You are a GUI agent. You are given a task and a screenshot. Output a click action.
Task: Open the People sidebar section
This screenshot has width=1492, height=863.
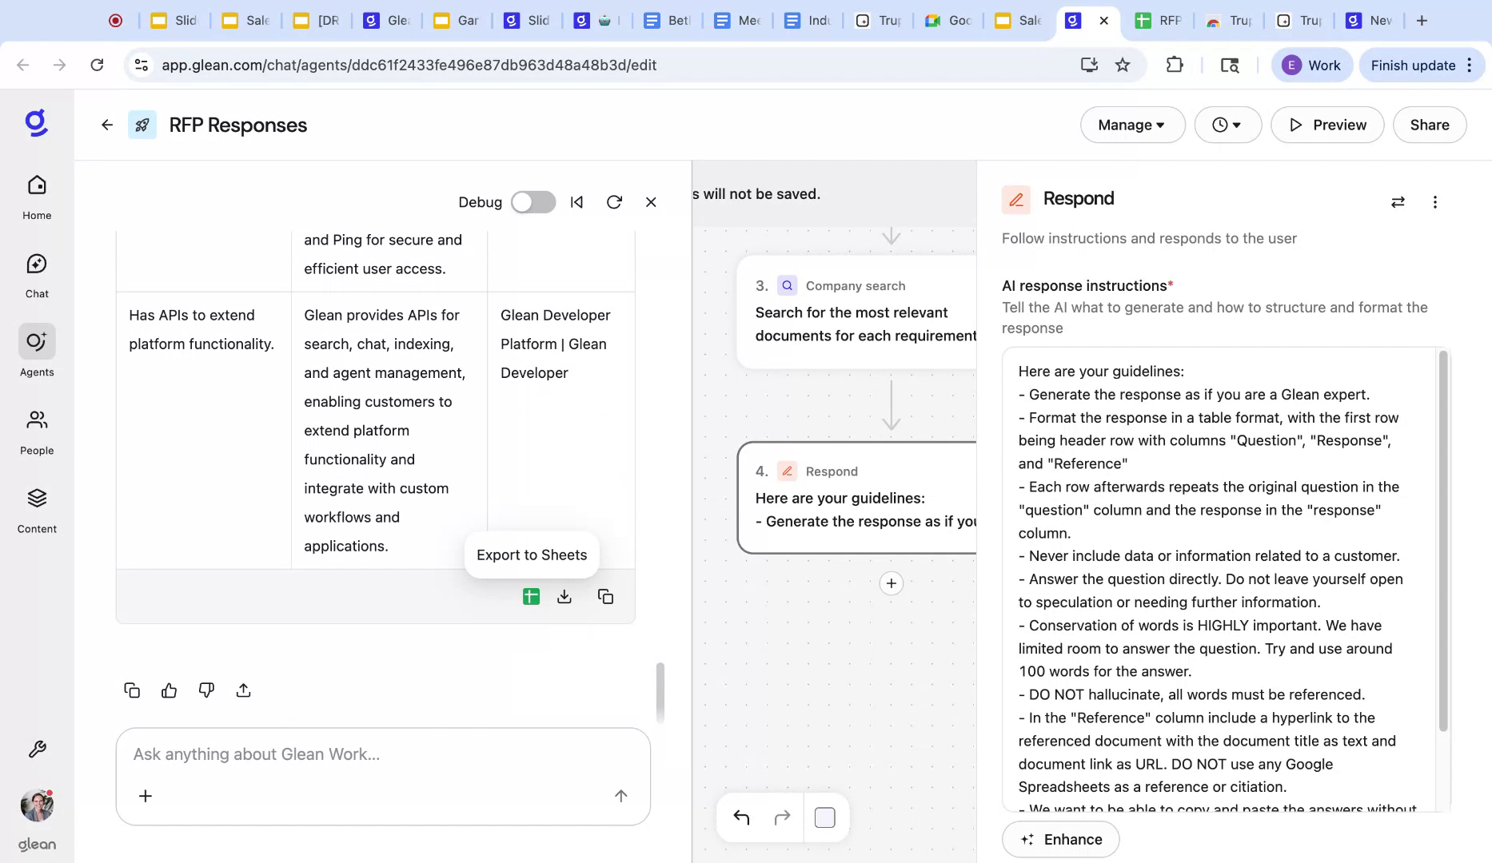pos(36,429)
